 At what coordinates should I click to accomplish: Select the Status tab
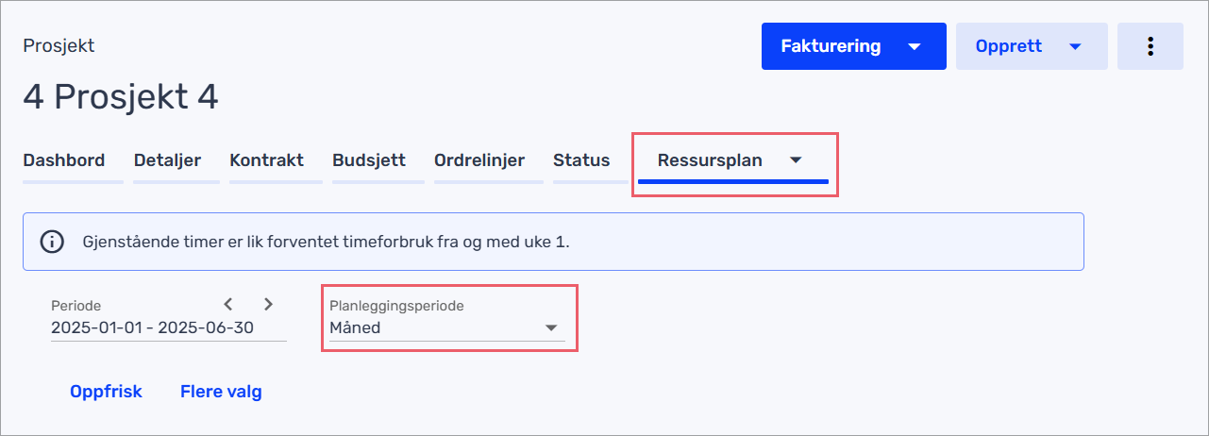click(x=581, y=160)
